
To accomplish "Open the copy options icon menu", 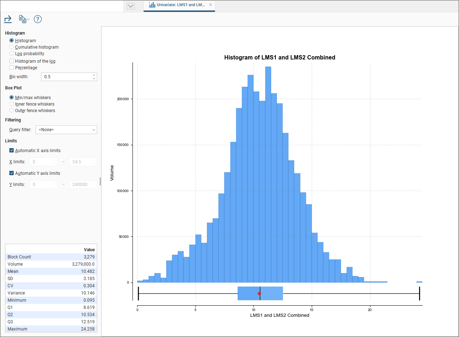I will tap(24, 19).
